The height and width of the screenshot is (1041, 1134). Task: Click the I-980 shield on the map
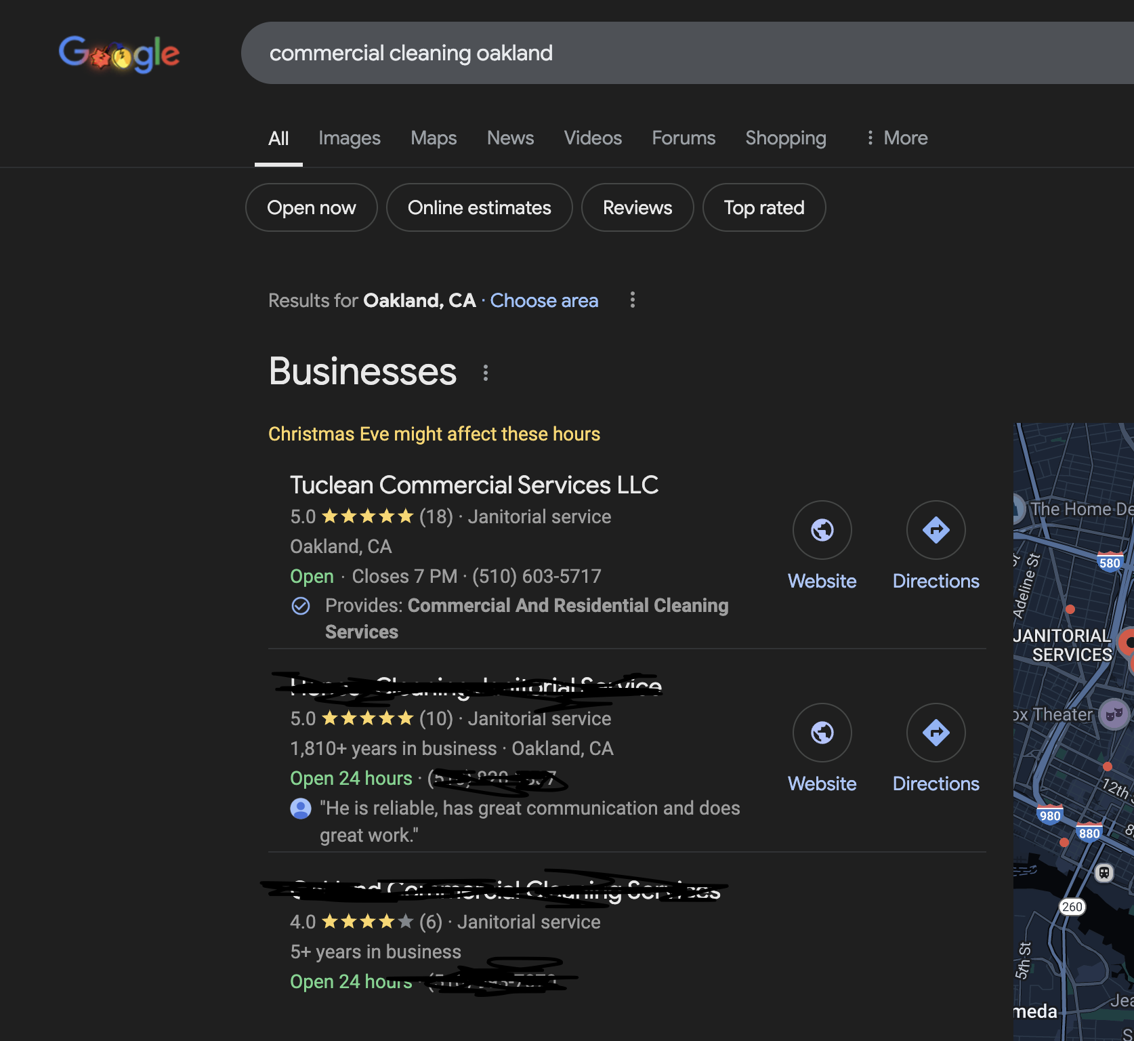[1050, 815]
